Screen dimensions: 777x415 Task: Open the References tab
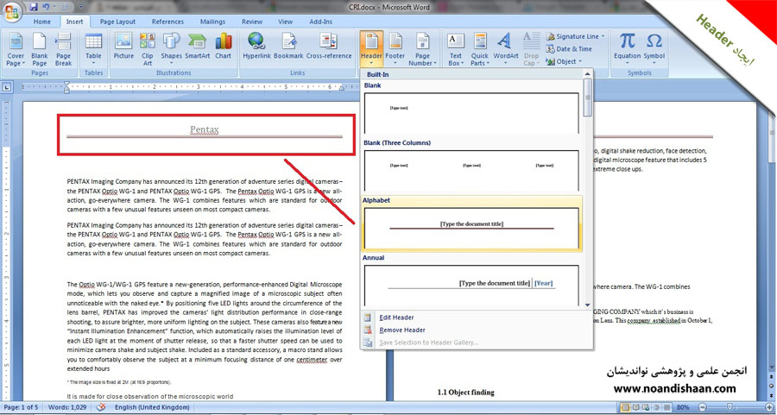pyautogui.click(x=167, y=22)
